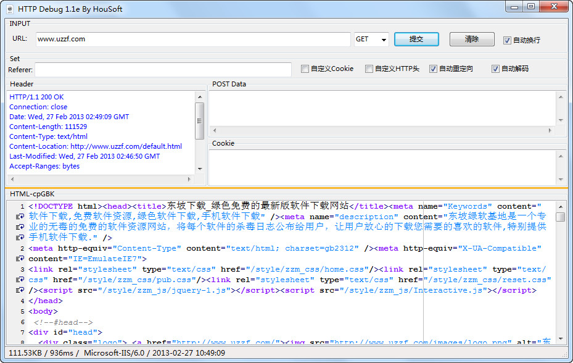Click the wrap indicator icon below line 2
The width and height of the screenshot is (573, 363).
(x=20, y=259)
